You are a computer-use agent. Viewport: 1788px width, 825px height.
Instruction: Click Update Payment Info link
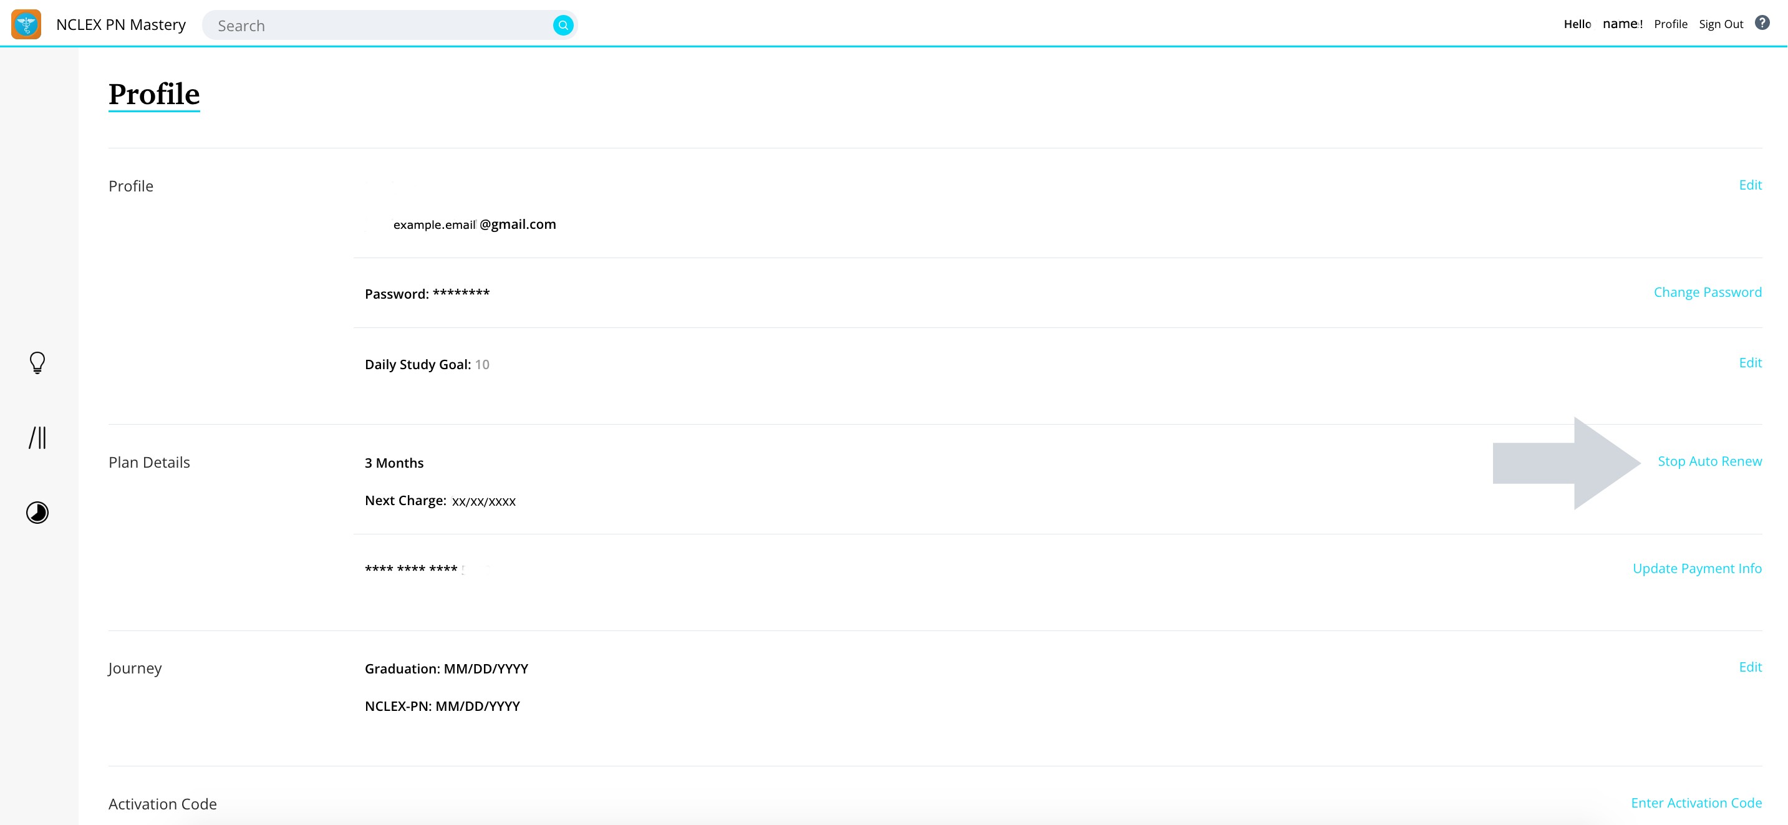(1696, 568)
